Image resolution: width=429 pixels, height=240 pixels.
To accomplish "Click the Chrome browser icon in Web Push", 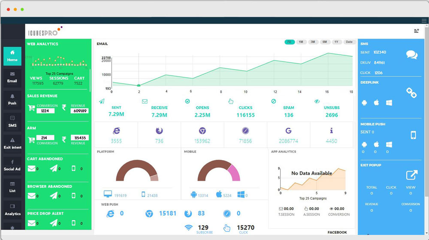I will tap(149, 213).
